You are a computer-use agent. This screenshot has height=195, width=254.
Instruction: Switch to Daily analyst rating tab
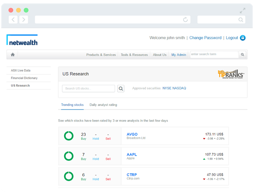click(x=103, y=105)
